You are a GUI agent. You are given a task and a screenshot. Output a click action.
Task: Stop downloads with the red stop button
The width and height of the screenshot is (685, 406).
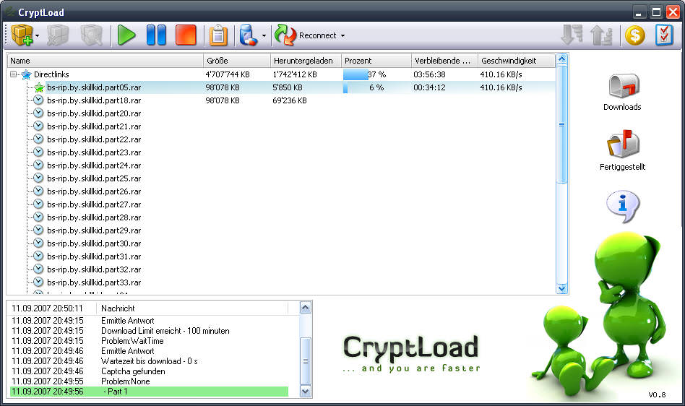[186, 35]
